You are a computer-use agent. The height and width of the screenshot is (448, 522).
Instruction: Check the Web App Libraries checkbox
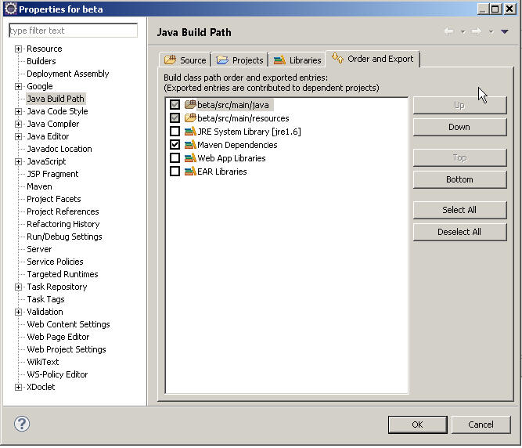175,158
